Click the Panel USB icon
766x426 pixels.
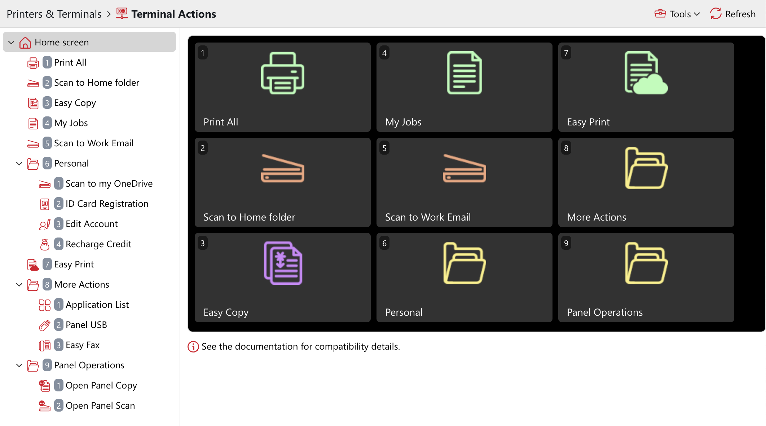pyautogui.click(x=45, y=325)
